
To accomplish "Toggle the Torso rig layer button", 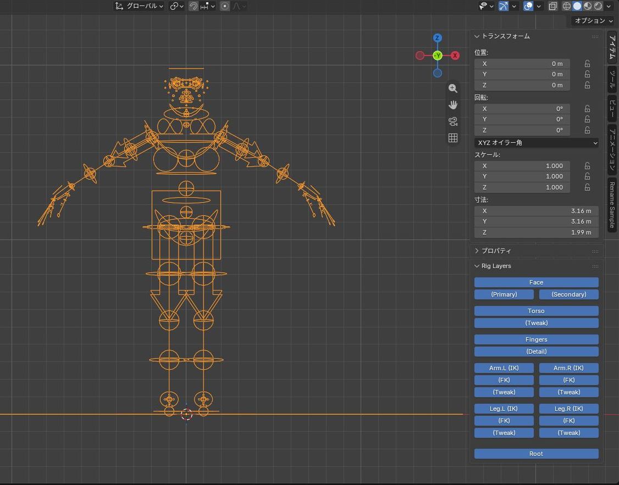I will pyautogui.click(x=536, y=311).
